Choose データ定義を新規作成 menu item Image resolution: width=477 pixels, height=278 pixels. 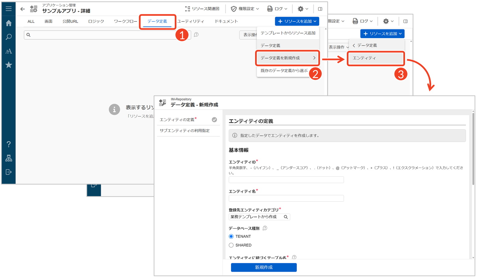coord(288,58)
